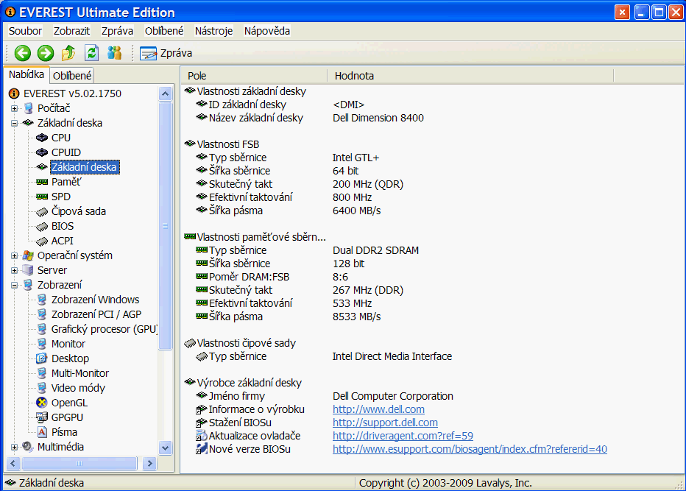Open the Nástroje menu
This screenshot has width=686, height=491.
pyautogui.click(x=213, y=31)
